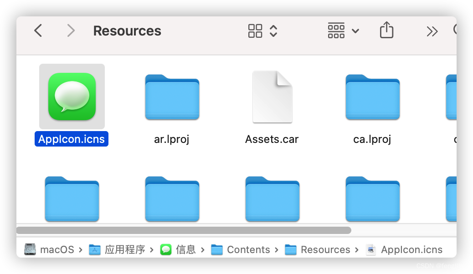The height and width of the screenshot is (274, 473).
Task: Click the macOS disk icon in path bar
Action: click(x=30, y=249)
